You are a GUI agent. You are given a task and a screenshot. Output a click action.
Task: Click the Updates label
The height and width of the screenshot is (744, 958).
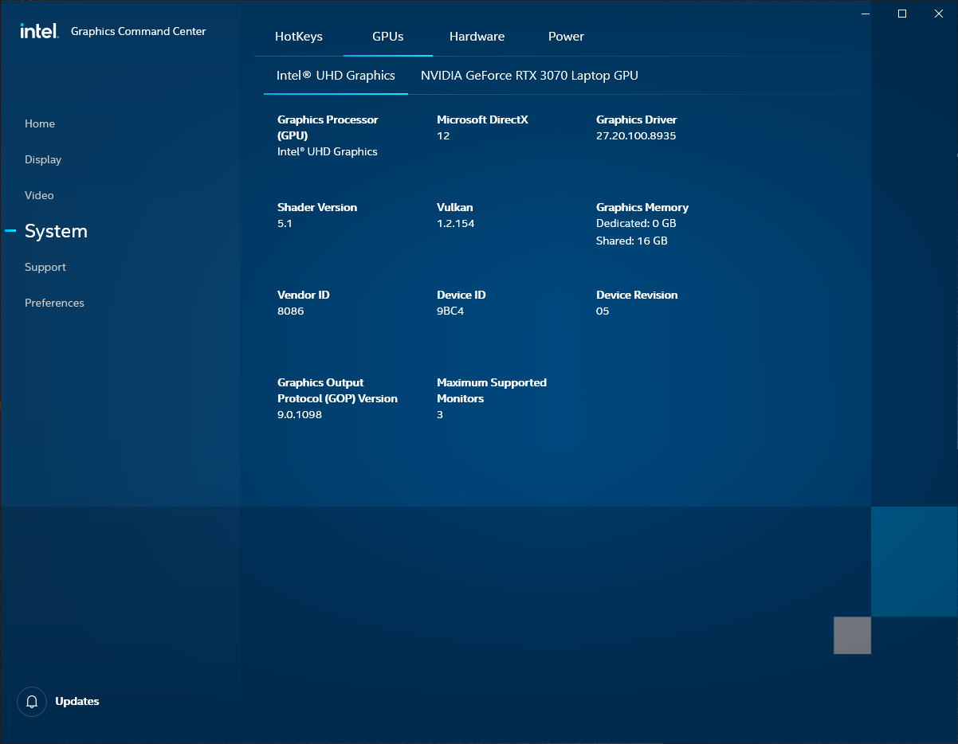pyautogui.click(x=77, y=702)
